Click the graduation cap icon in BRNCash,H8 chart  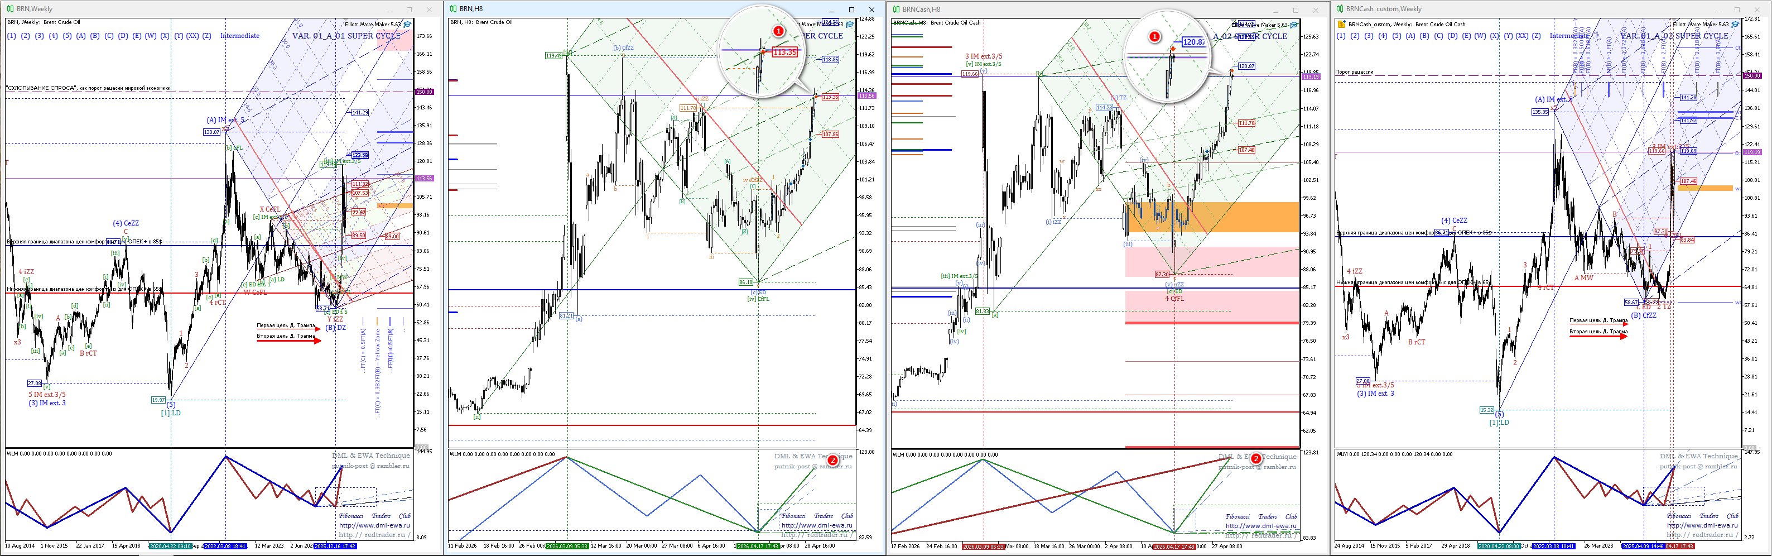tap(1293, 25)
